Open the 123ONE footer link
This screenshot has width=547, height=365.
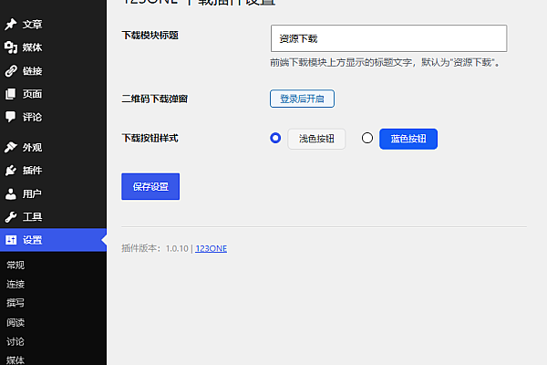click(x=212, y=248)
